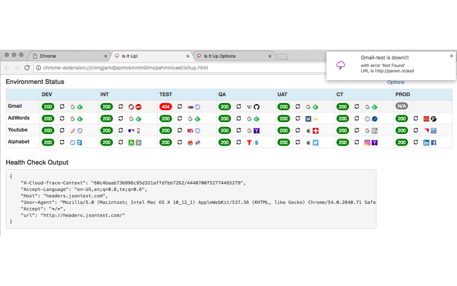457x286 pixels.
Task: Open the Instagram icon in Alphabet CT
Action: point(367,143)
